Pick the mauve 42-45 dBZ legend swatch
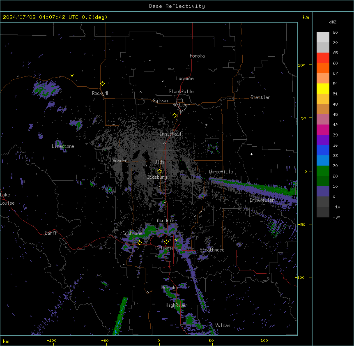The width and height of the screenshot is (354, 346). [x=323, y=120]
